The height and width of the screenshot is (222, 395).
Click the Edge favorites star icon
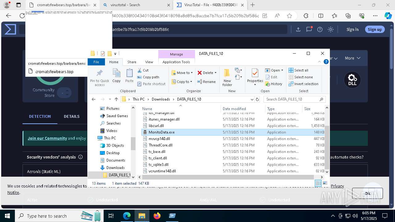click(289, 16)
